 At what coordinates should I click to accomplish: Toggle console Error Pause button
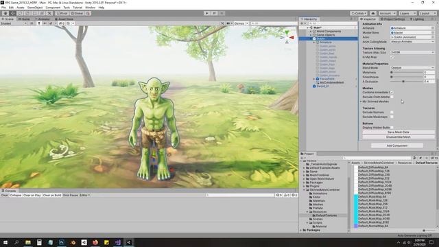click(x=70, y=195)
